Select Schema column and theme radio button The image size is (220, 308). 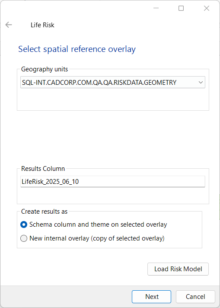24,225
